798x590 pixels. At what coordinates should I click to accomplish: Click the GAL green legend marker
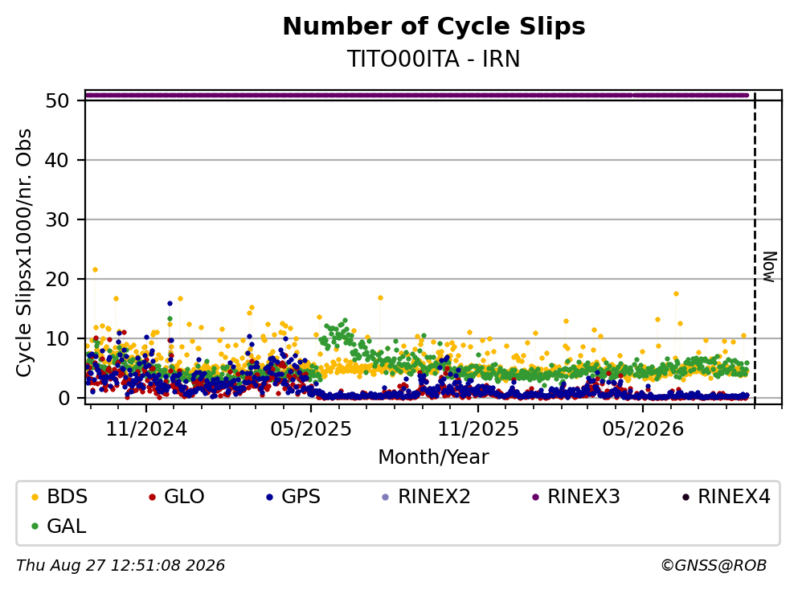pos(35,526)
